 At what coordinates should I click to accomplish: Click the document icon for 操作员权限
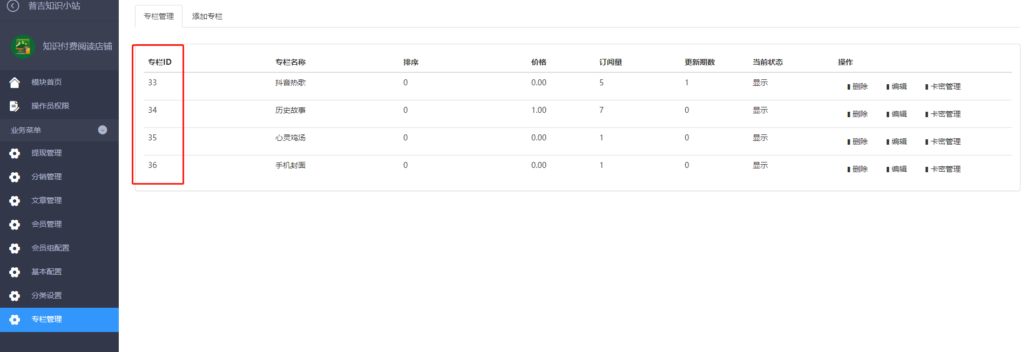(x=15, y=106)
